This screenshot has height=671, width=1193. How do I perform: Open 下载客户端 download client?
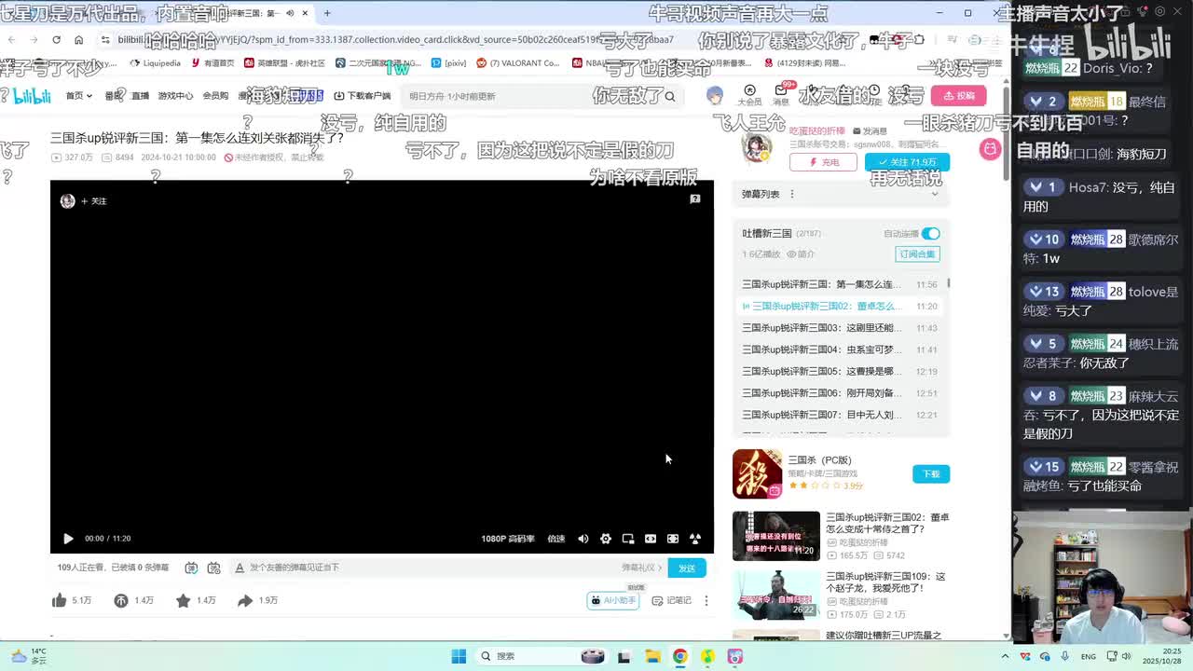tap(363, 96)
